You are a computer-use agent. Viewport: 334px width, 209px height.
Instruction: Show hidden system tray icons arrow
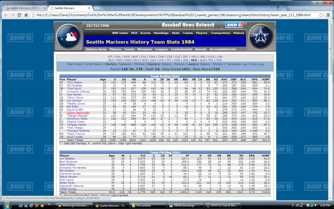293,206
